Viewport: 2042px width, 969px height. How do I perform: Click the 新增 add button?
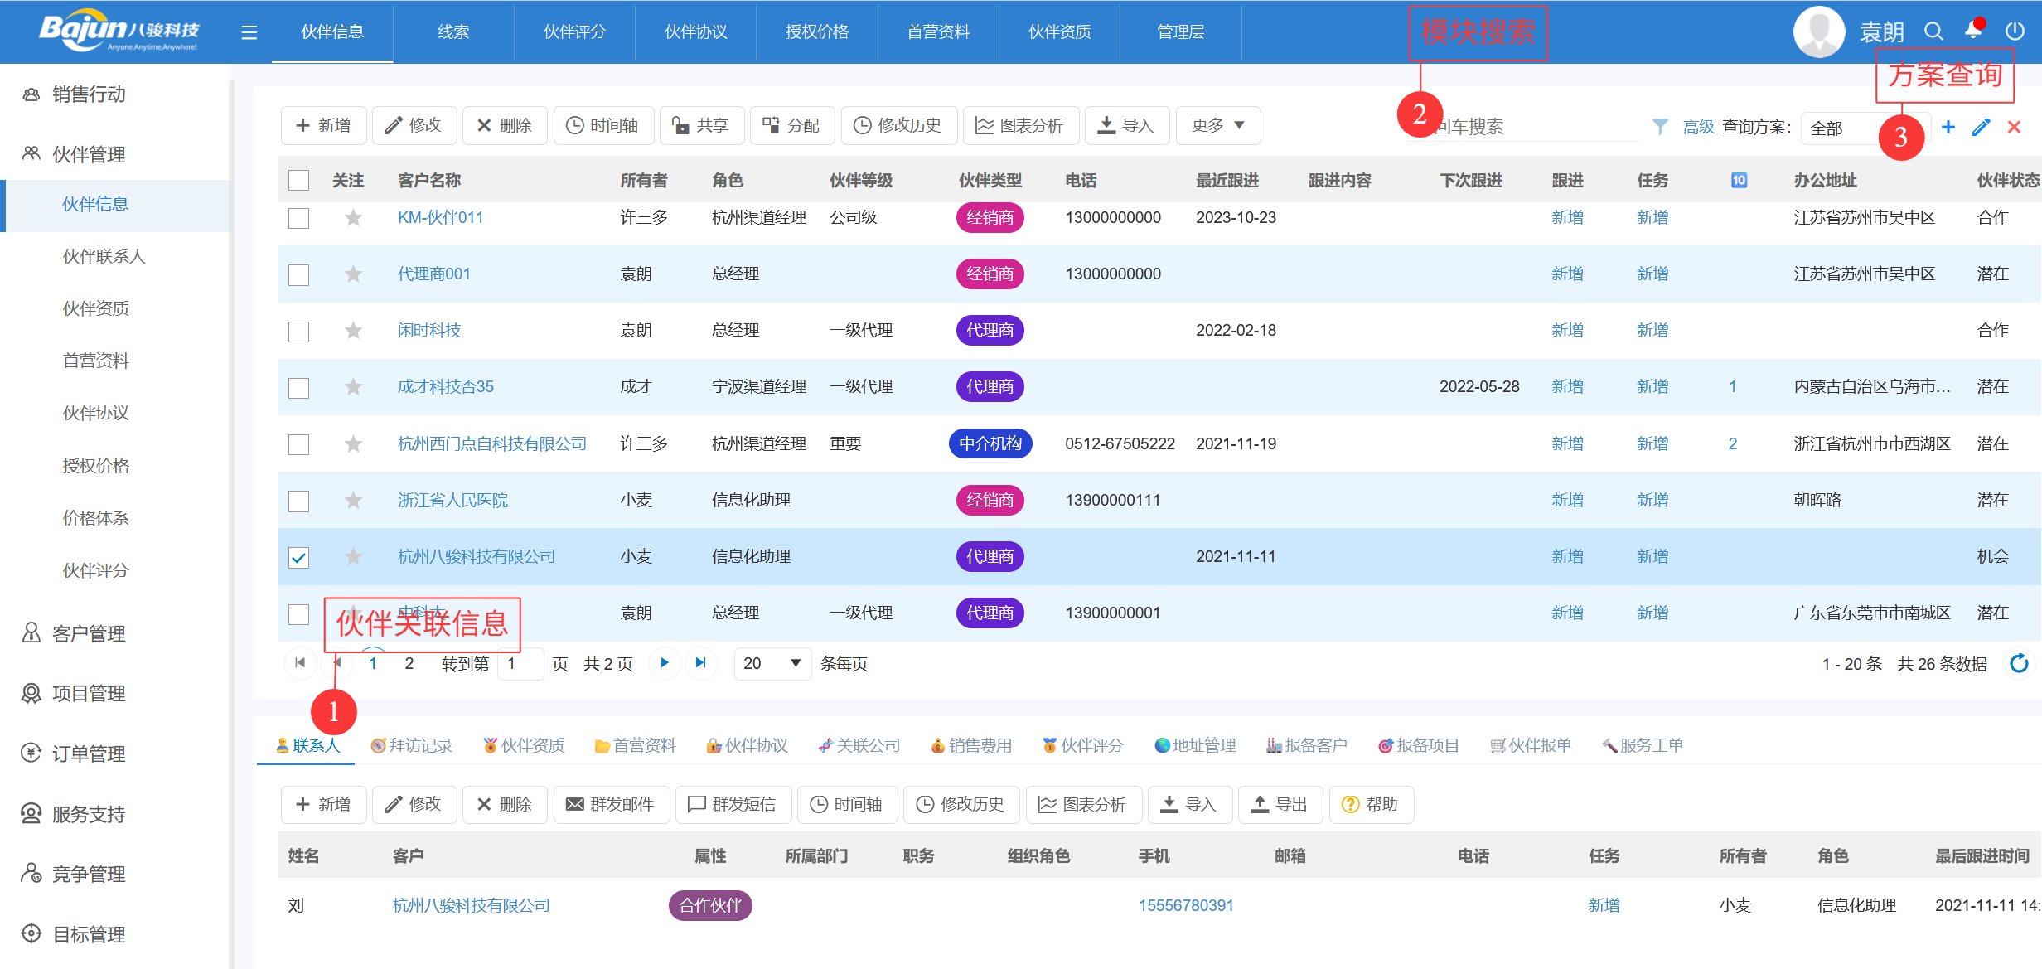pyautogui.click(x=323, y=125)
